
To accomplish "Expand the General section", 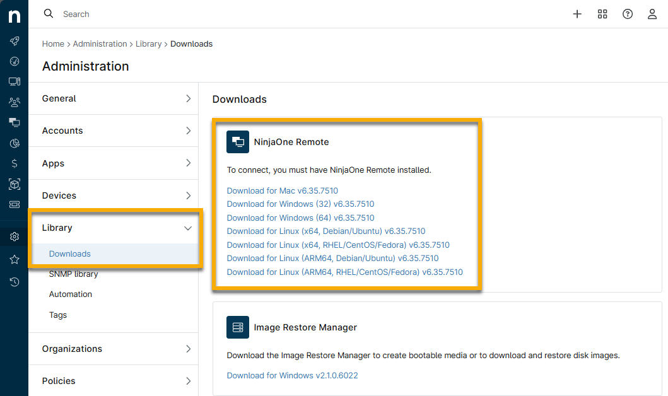I will (x=114, y=98).
